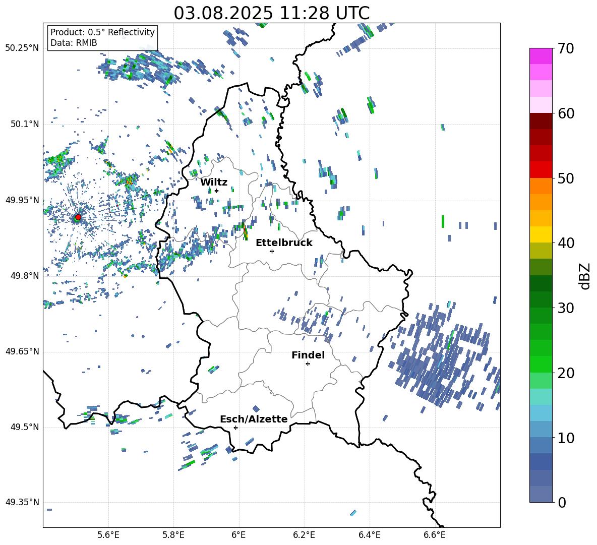Click the Data: RMIB text
This screenshot has height=545, width=597.
(x=74, y=43)
